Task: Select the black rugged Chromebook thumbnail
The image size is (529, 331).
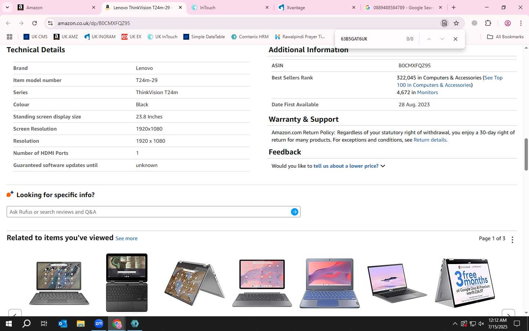Action: click(127, 282)
